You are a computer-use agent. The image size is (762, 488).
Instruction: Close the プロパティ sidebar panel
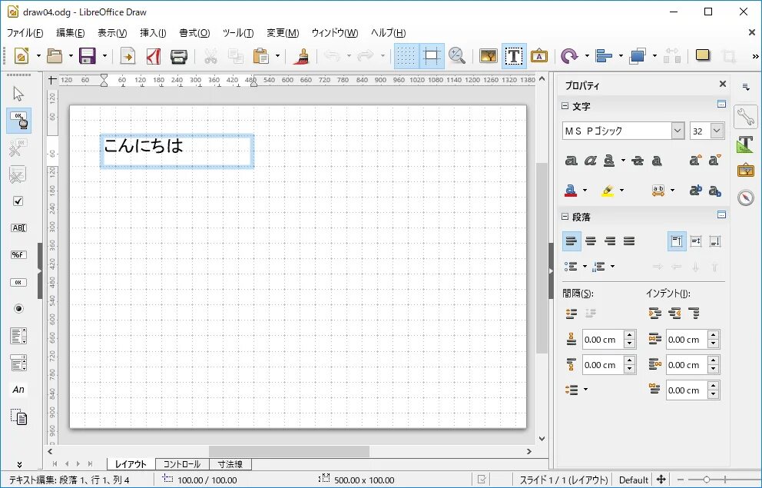(723, 84)
